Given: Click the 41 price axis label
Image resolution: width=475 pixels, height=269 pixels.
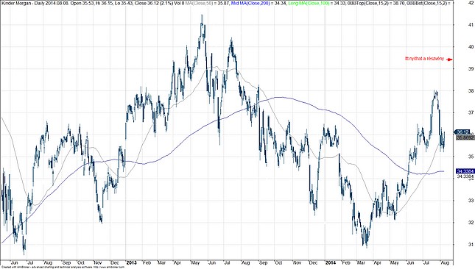Looking at the screenshot, I should coord(471,25).
